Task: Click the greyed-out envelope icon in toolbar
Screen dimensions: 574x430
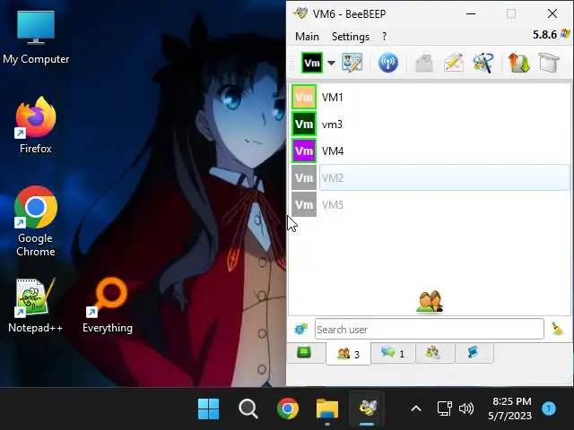Action: pos(424,63)
